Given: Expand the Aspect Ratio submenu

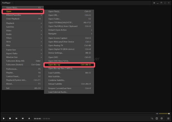Looking at the screenshot, I should (x=23, y=53).
